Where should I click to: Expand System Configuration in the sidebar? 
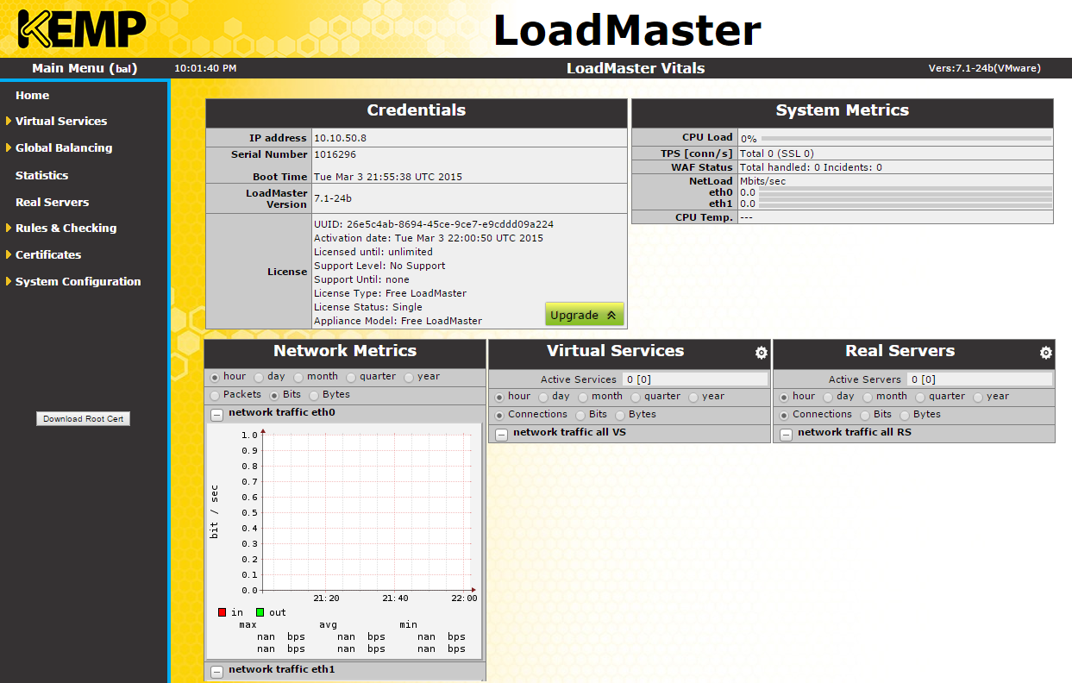pyautogui.click(x=78, y=282)
